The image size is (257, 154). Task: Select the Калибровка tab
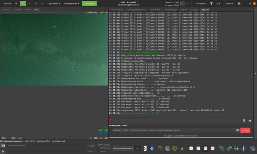point(155,9)
